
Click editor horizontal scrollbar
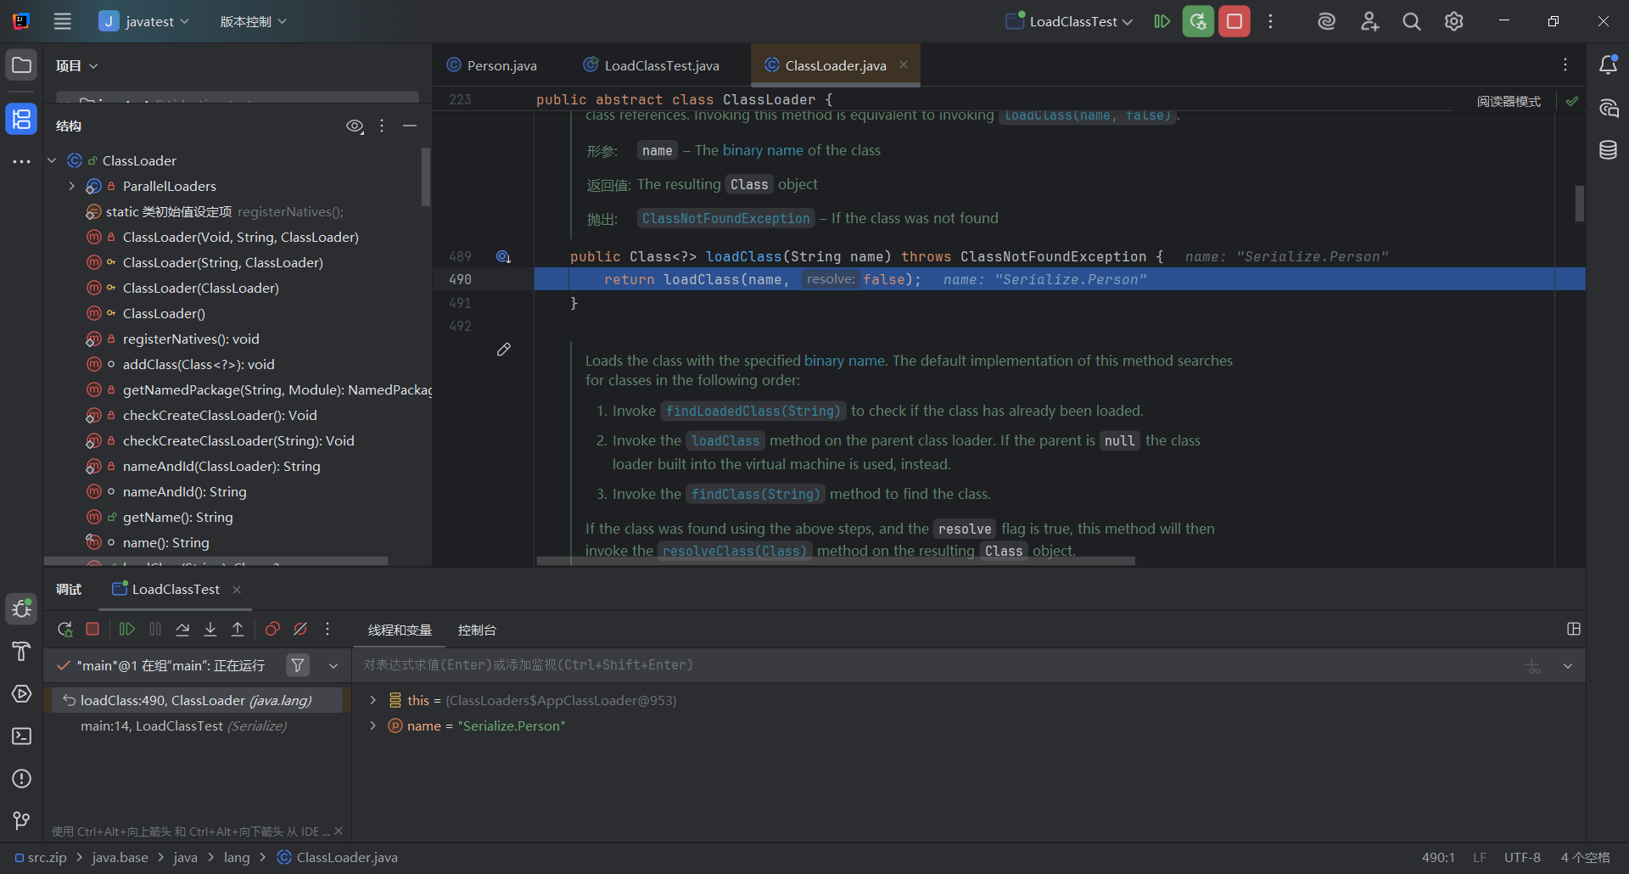point(837,560)
